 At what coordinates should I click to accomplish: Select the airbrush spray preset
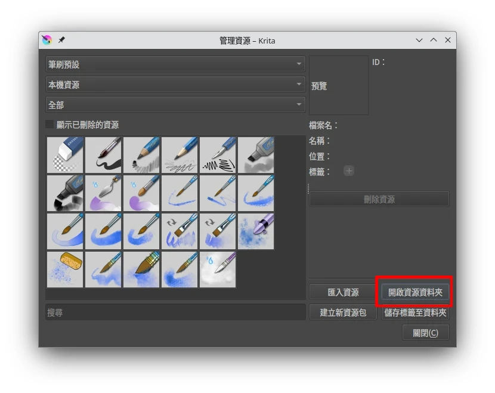[256, 231]
